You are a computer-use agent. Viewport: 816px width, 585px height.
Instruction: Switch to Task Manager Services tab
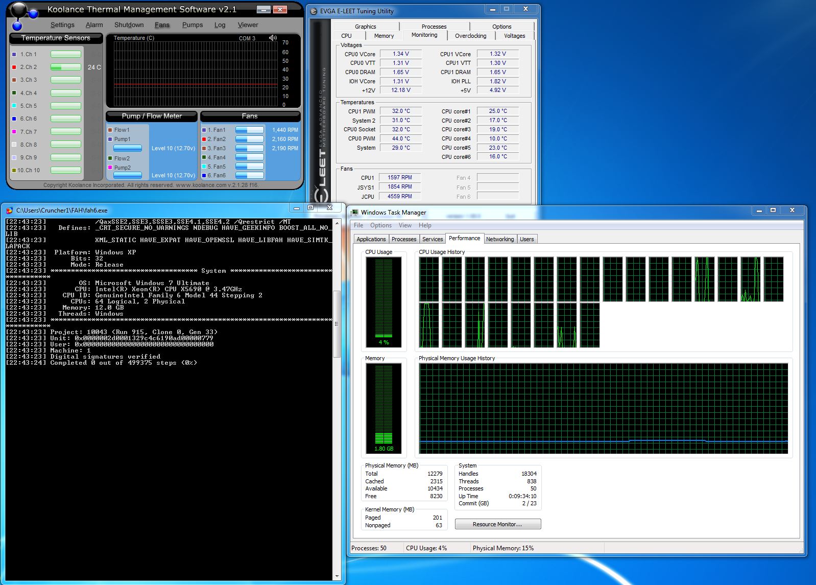pos(433,239)
